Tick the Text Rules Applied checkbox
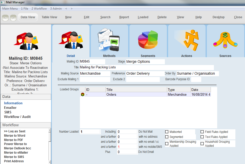This screenshot has height=164, width=245. (x=202, y=137)
